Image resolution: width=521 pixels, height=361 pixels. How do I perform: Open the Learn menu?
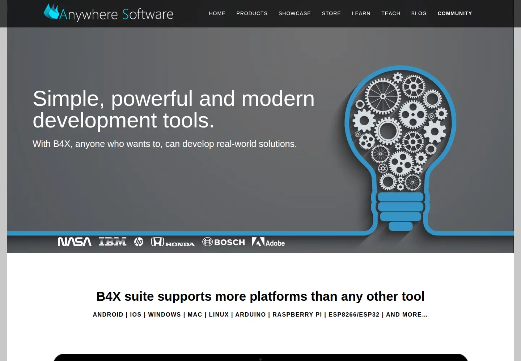coord(361,13)
